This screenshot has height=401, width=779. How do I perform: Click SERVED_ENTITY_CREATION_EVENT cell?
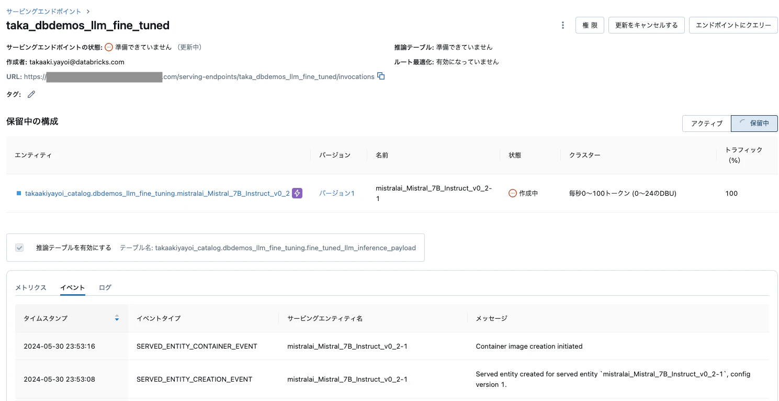coord(195,379)
